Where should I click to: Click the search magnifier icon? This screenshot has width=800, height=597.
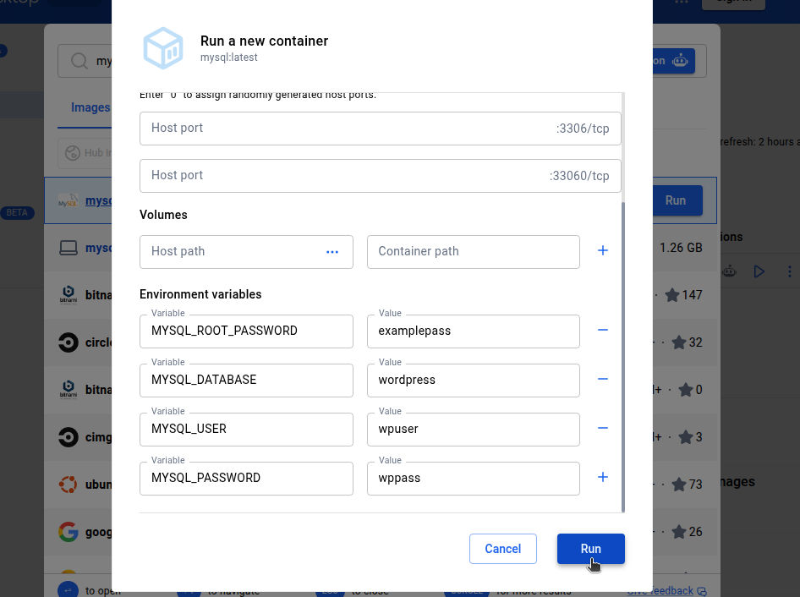(79, 61)
